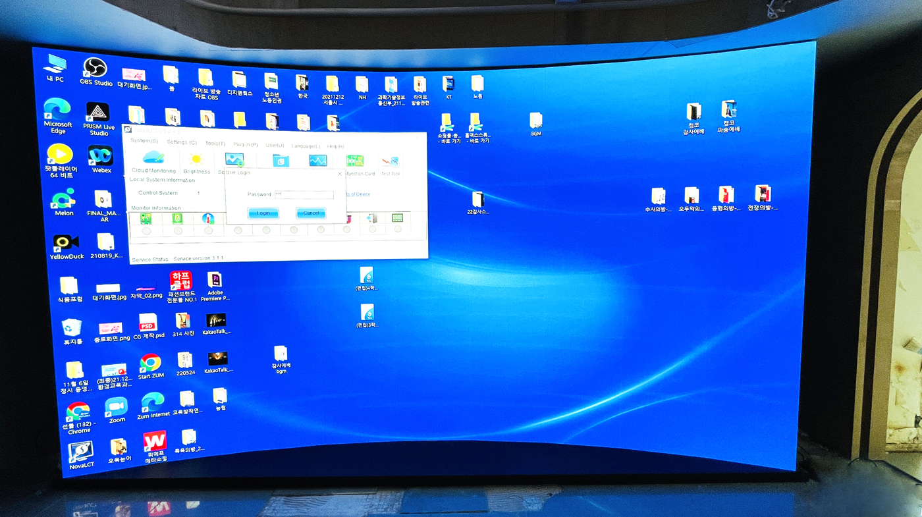
Task: Open Adobe Premiere Pro shortcut
Action: click(215, 281)
